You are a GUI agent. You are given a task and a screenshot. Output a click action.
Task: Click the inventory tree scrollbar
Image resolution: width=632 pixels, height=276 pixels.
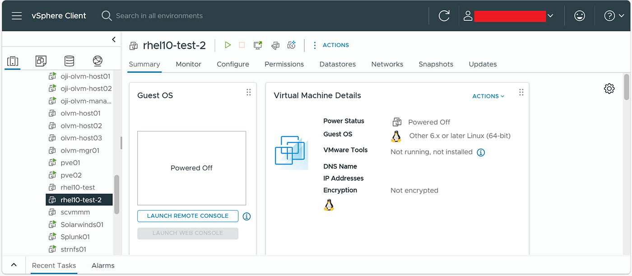[x=117, y=194]
